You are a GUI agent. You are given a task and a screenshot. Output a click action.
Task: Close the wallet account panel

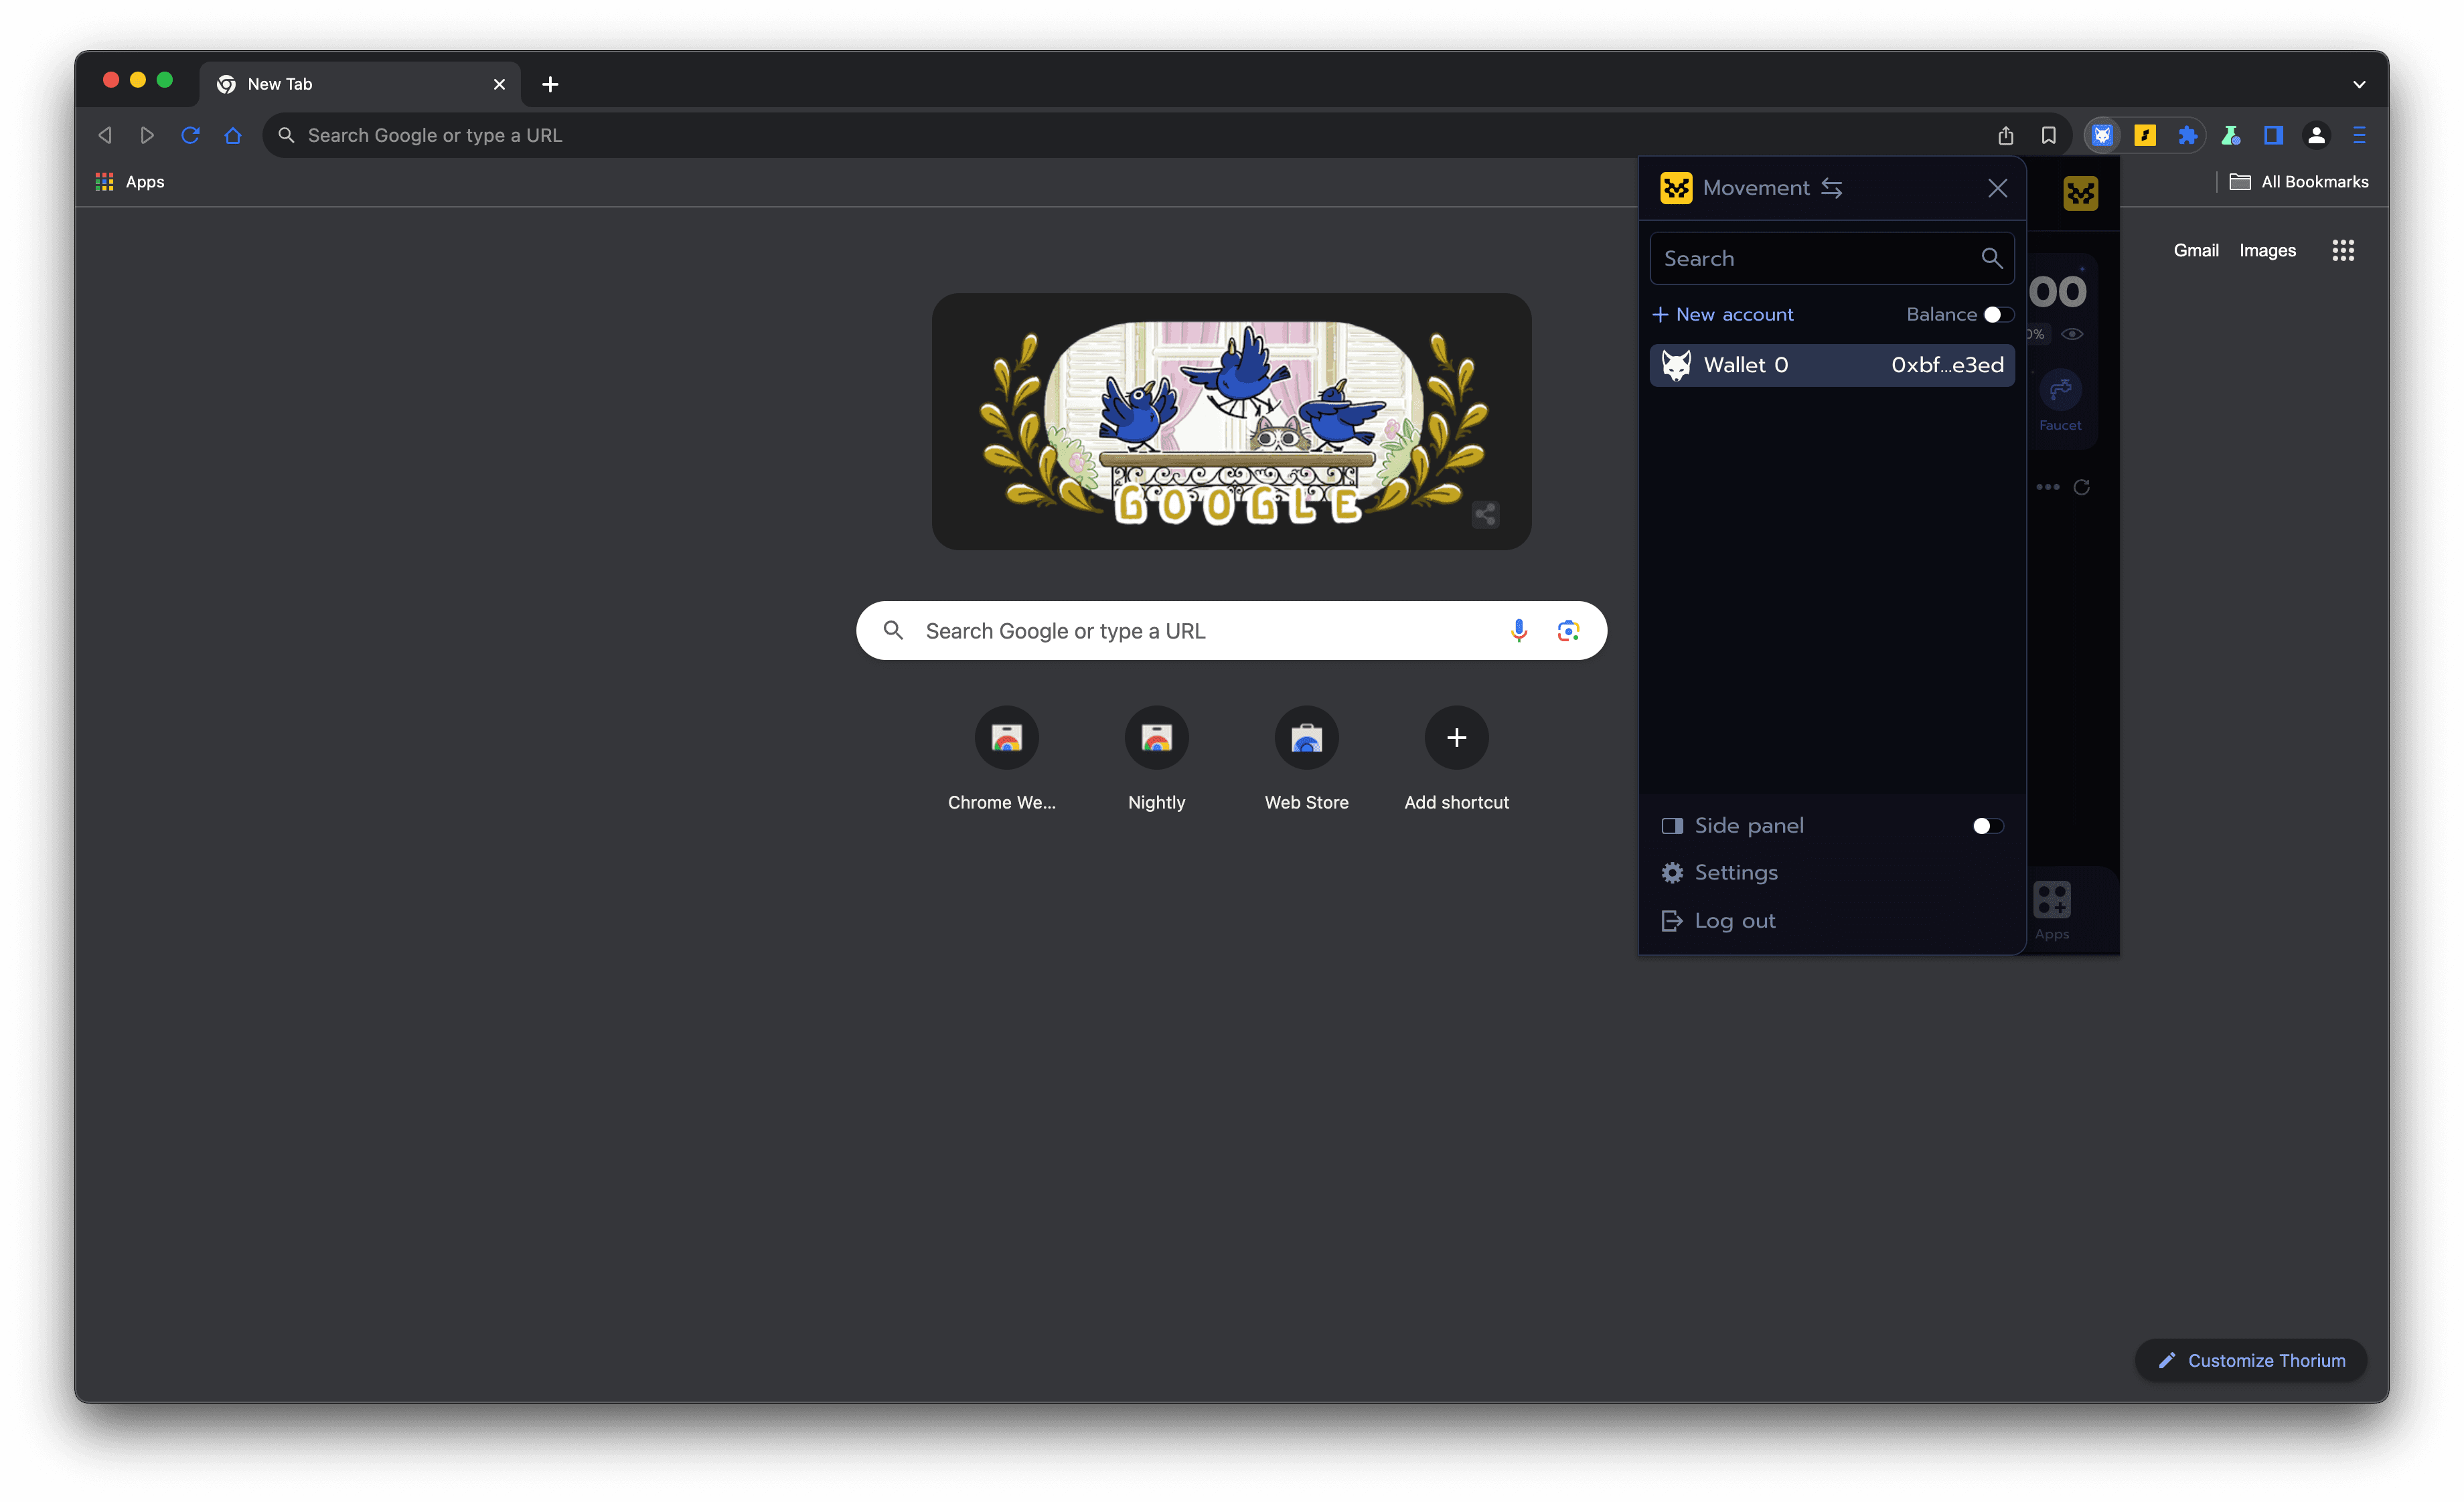coord(1997,188)
